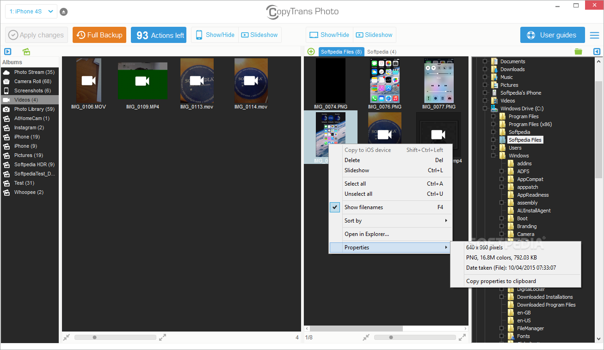604x350 pixels.
Task: Open the AtHomeCam album
Action: [30, 118]
